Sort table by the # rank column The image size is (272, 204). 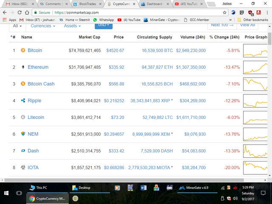(13, 37)
